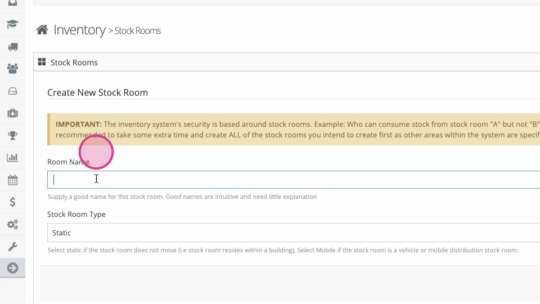Select the wrench tools icon
Screen dimensions: 540x304
point(12,247)
